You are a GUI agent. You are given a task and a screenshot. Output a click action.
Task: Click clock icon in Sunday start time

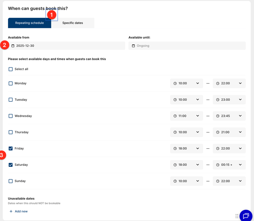(175, 181)
